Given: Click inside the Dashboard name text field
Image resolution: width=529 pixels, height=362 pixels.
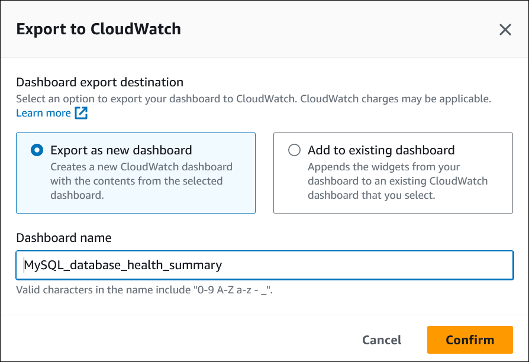Looking at the screenshot, I should 264,265.
